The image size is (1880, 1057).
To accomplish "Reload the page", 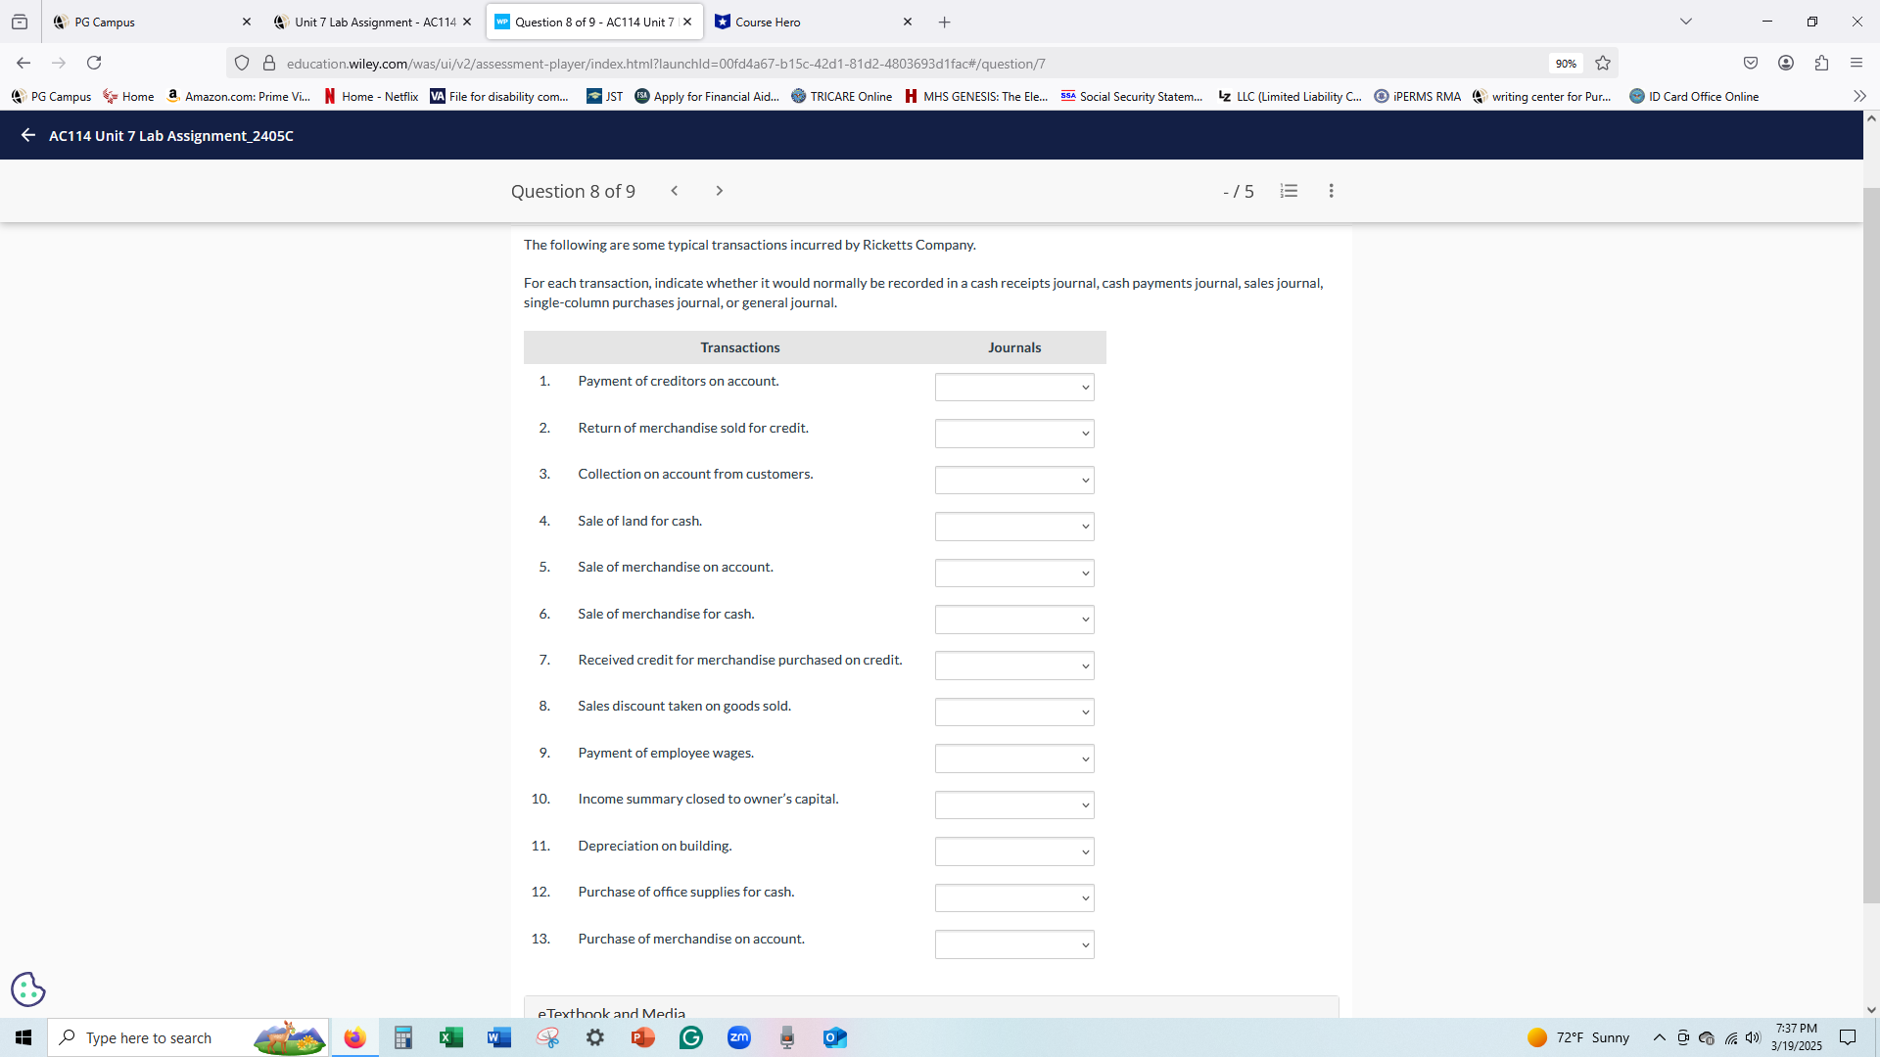I will (x=94, y=64).
